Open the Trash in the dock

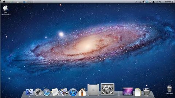147,92
